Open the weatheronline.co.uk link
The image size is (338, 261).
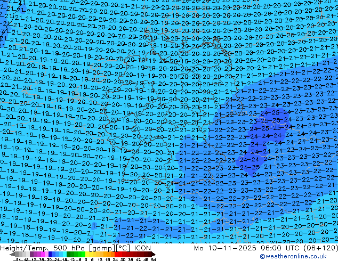pos(293,256)
